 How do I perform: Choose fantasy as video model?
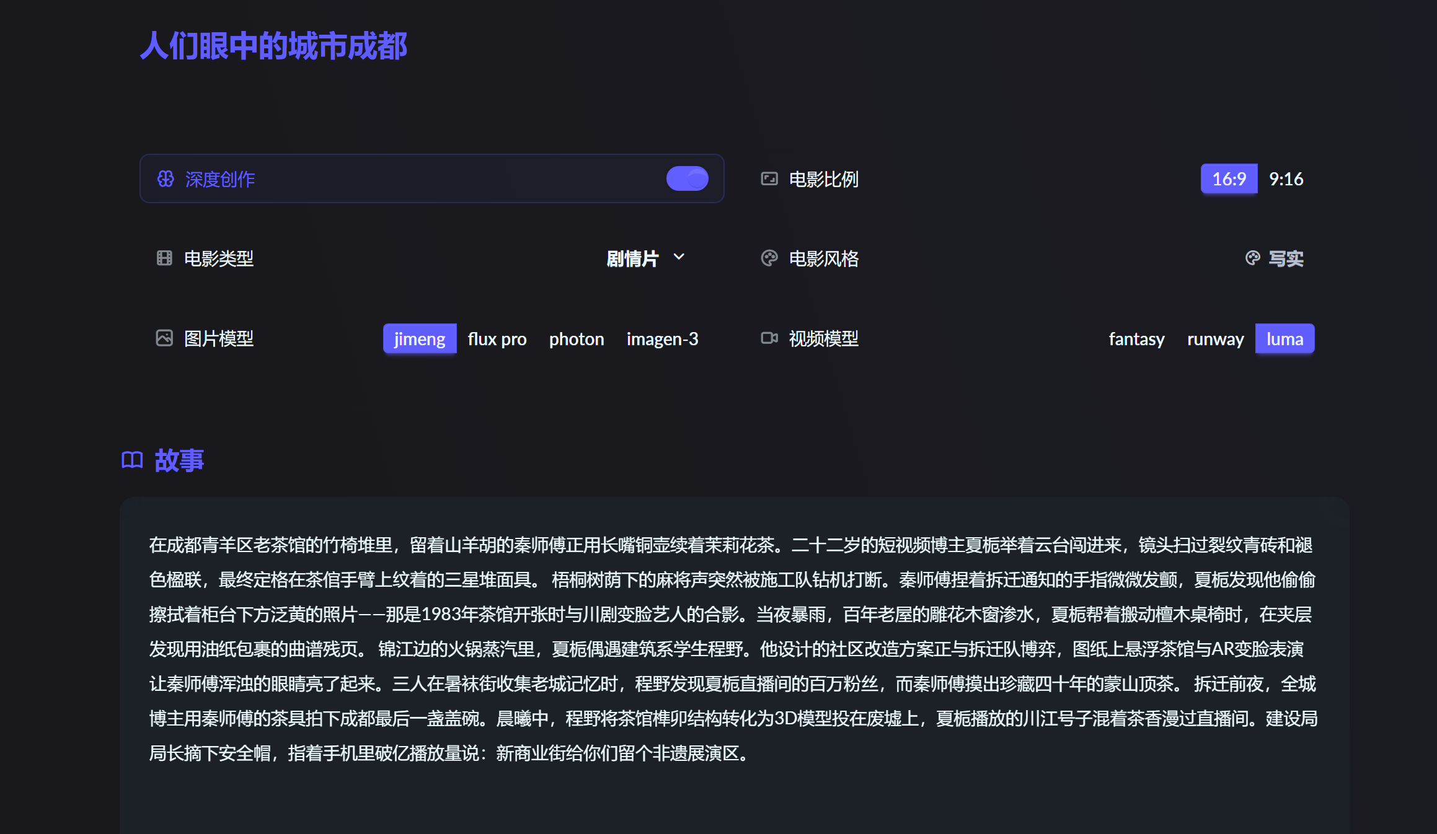coord(1136,339)
